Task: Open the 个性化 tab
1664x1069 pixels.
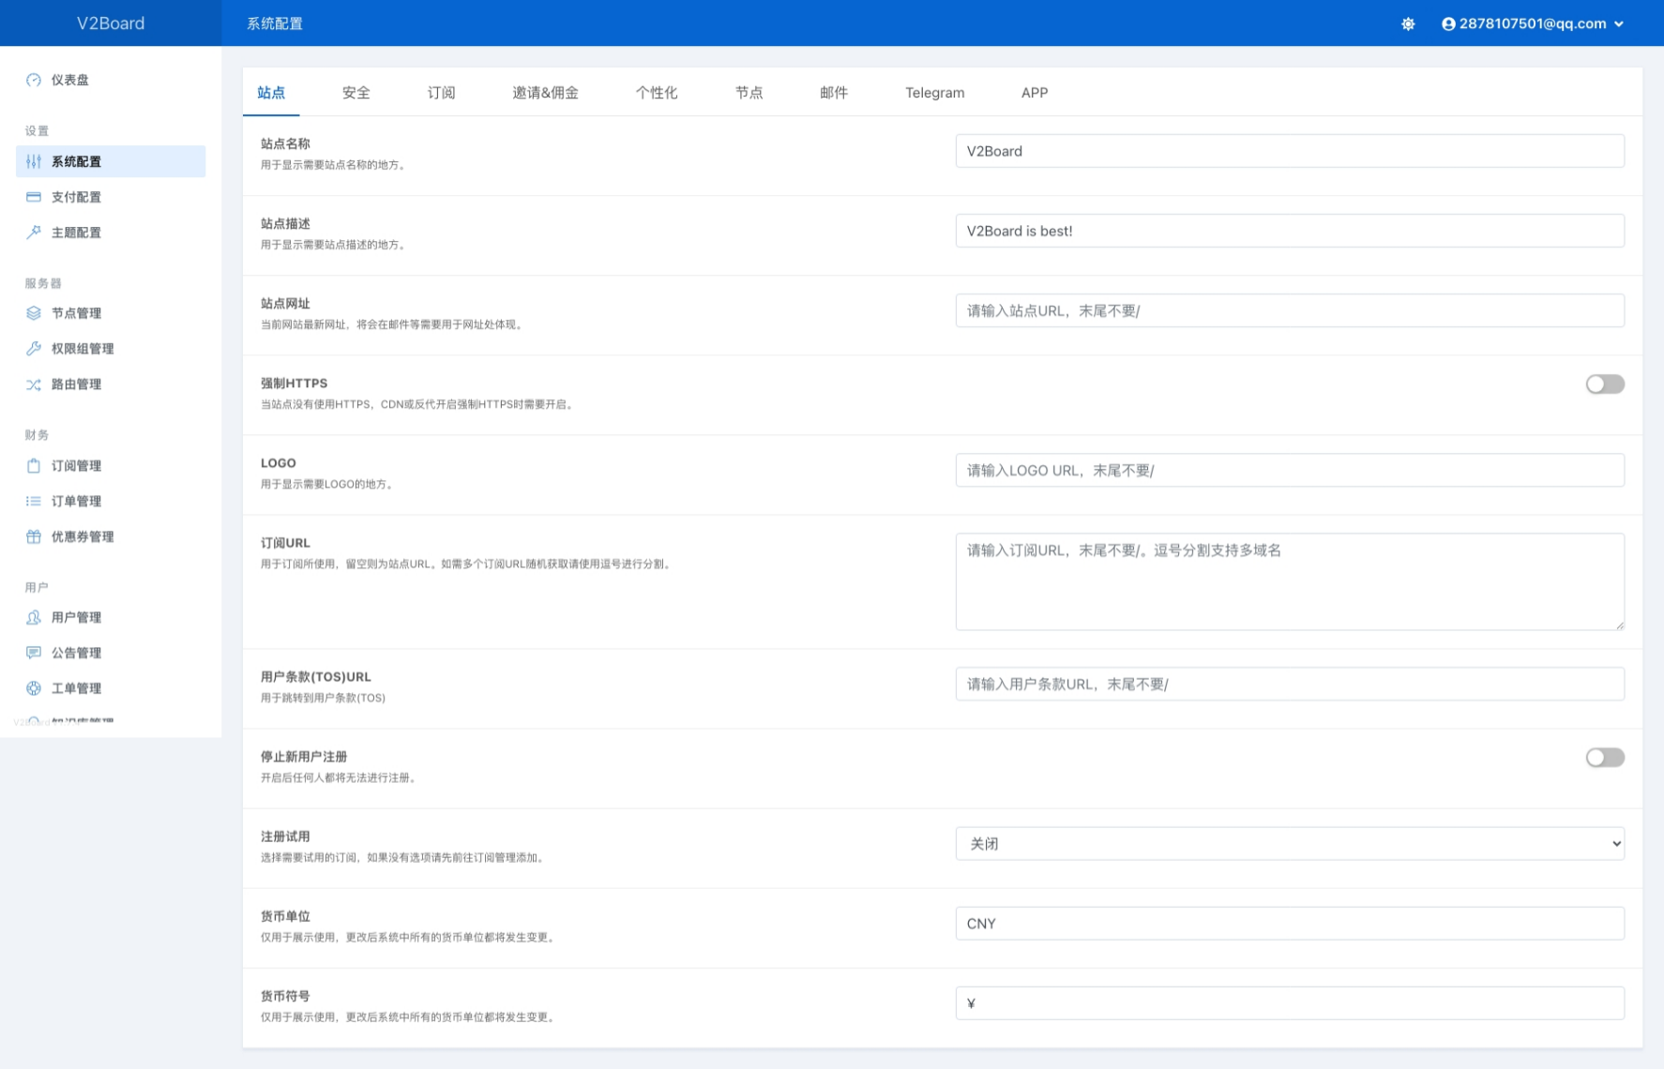Action: pos(657,93)
